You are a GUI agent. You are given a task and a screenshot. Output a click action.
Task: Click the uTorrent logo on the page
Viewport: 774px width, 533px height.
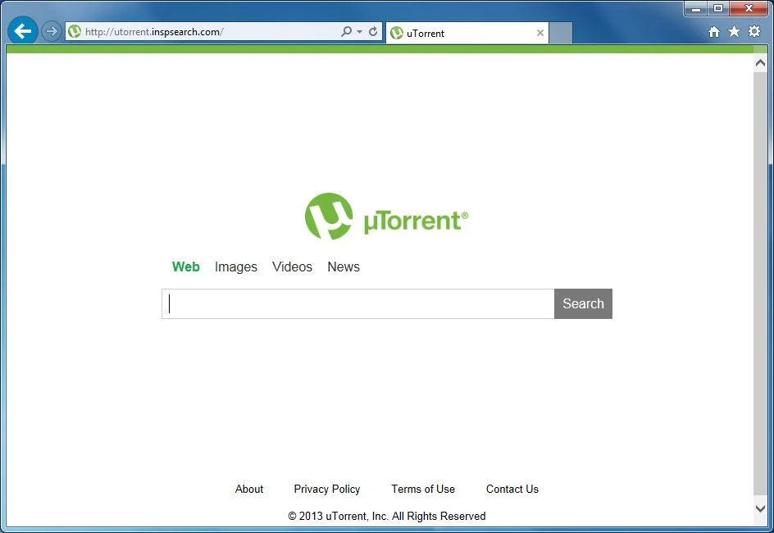(x=386, y=216)
